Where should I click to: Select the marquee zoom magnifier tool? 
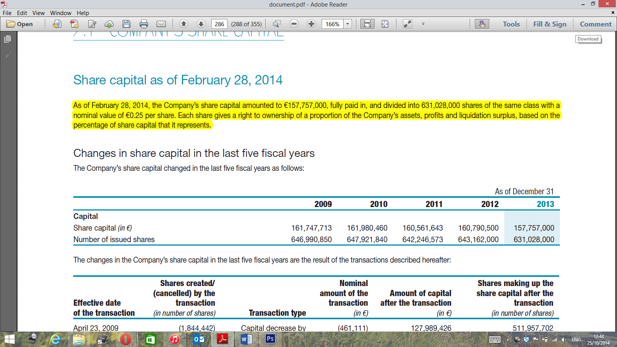[x=277, y=24]
